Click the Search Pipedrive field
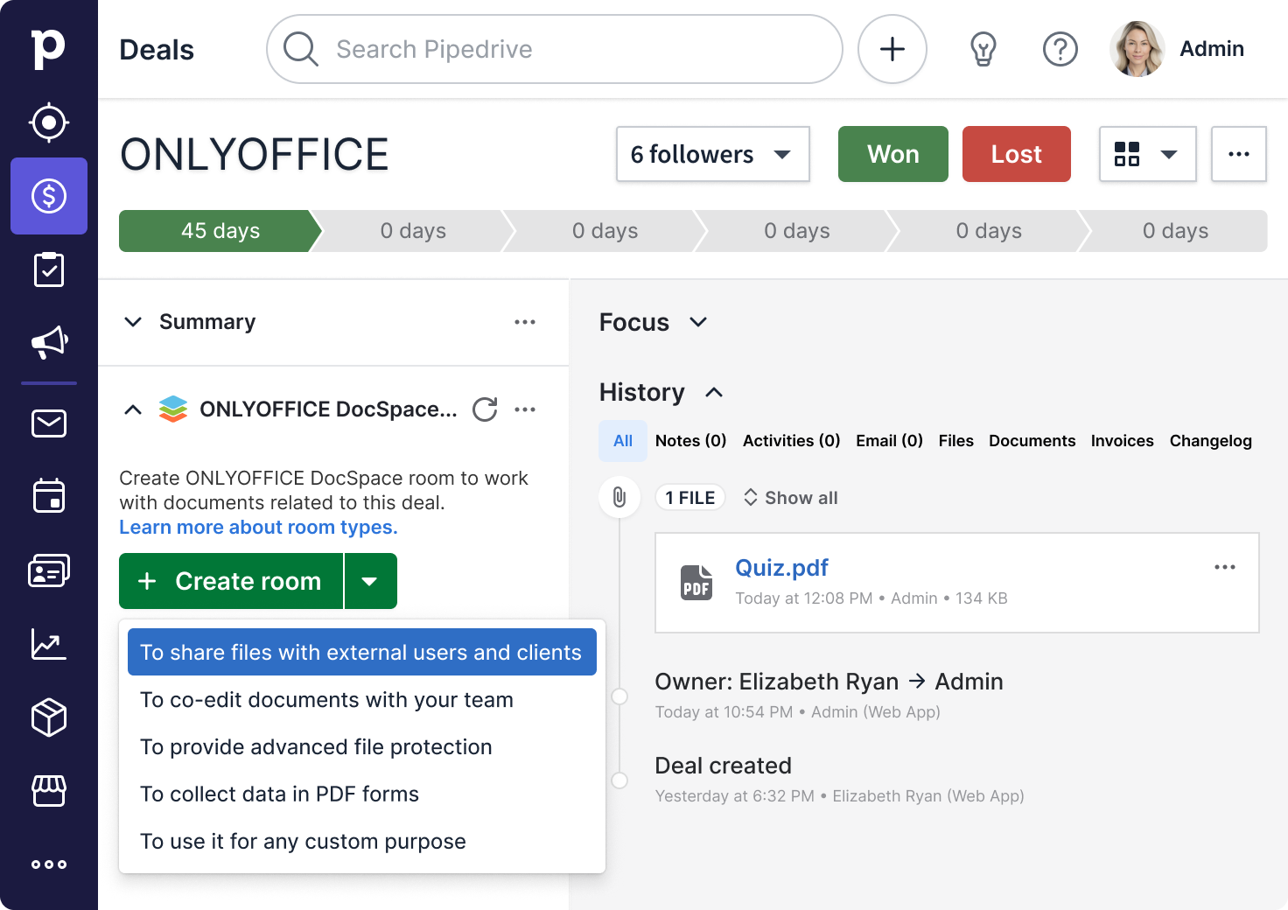This screenshot has height=910, width=1288. pyautogui.click(x=555, y=49)
